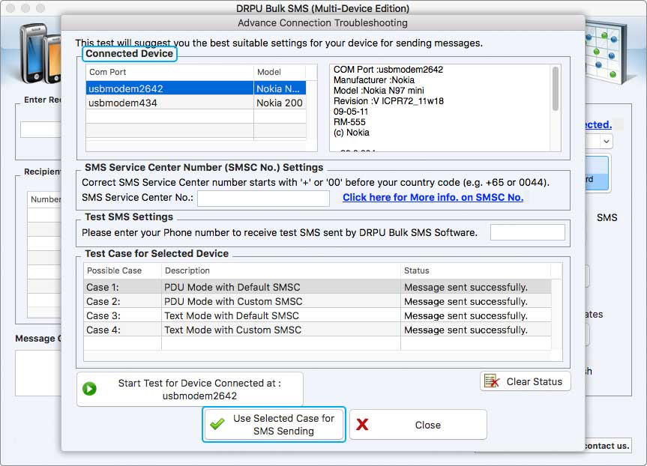Click Case 1 status Message sent successfully
The height and width of the screenshot is (466, 647).
click(466, 287)
